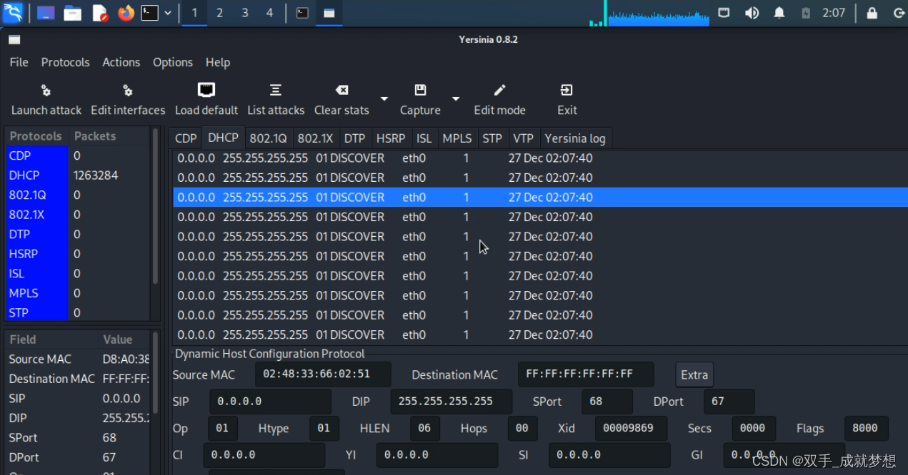The image size is (908, 475).
Task: Open the File menu
Action: [x=19, y=62]
